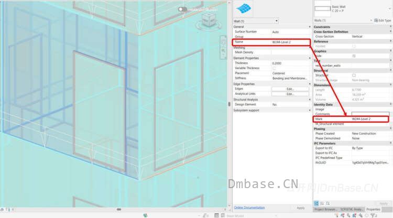Click the select pinned elements status icon
The height and width of the screenshot is (218, 393).
tap(348, 215)
